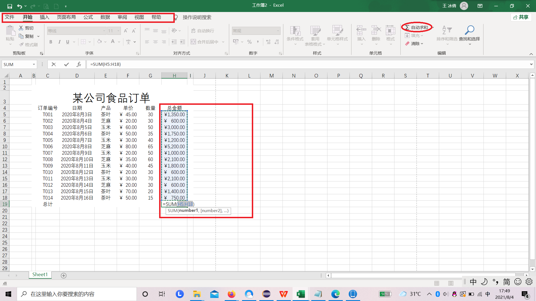Toggle middle vertical alignment
This screenshot has width=536, height=301.
[155, 31]
